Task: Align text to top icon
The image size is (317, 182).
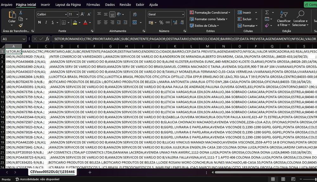Action: 99,14
